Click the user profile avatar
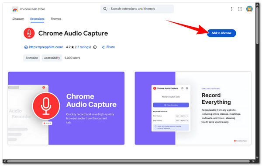Screen dimensions: 262x166 [249, 9]
